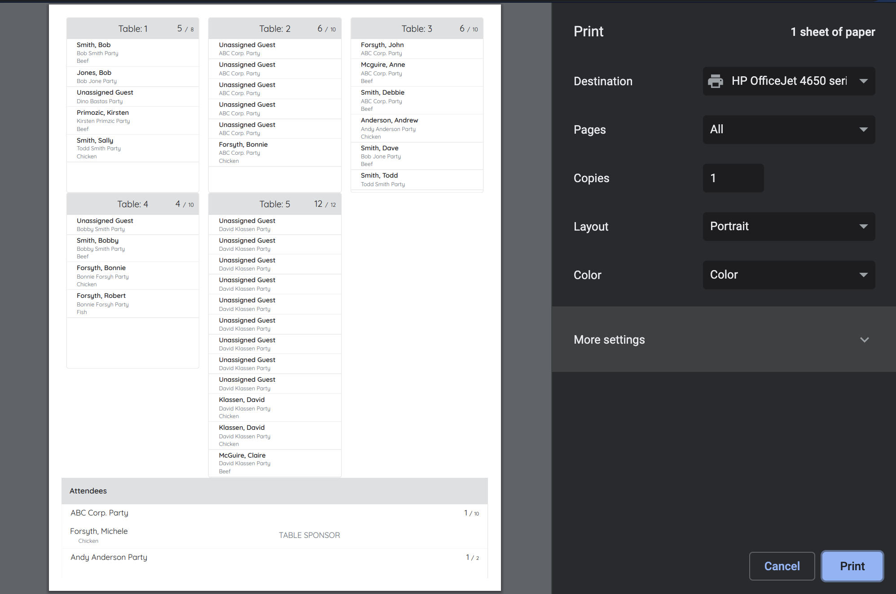Click ABC Corp. Party row in Attendees
The height and width of the screenshot is (594, 896).
[x=99, y=513]
